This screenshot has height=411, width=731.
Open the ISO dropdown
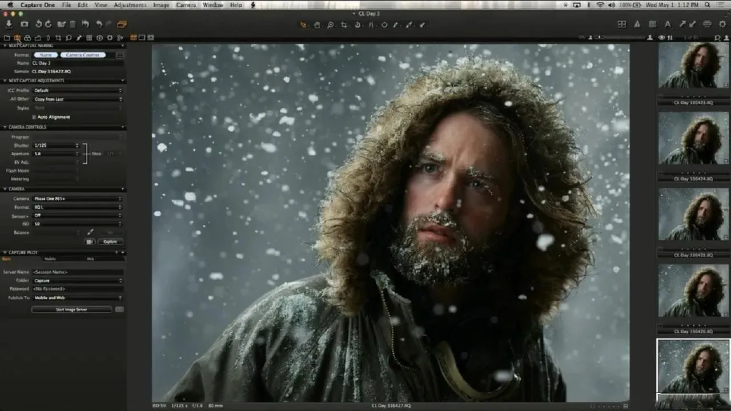click(77, 224)
